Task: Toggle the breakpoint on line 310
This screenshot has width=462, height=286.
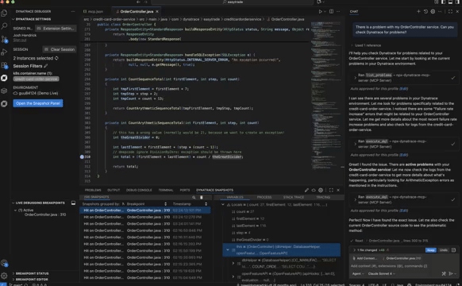Action: [82, 157]
